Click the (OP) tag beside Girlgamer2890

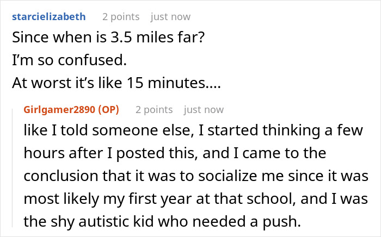109,110
